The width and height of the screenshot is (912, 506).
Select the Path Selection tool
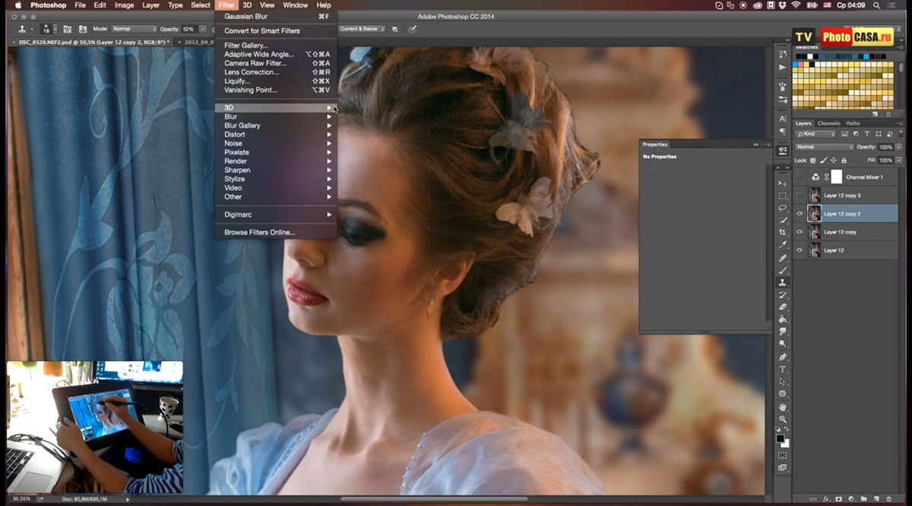782,382
